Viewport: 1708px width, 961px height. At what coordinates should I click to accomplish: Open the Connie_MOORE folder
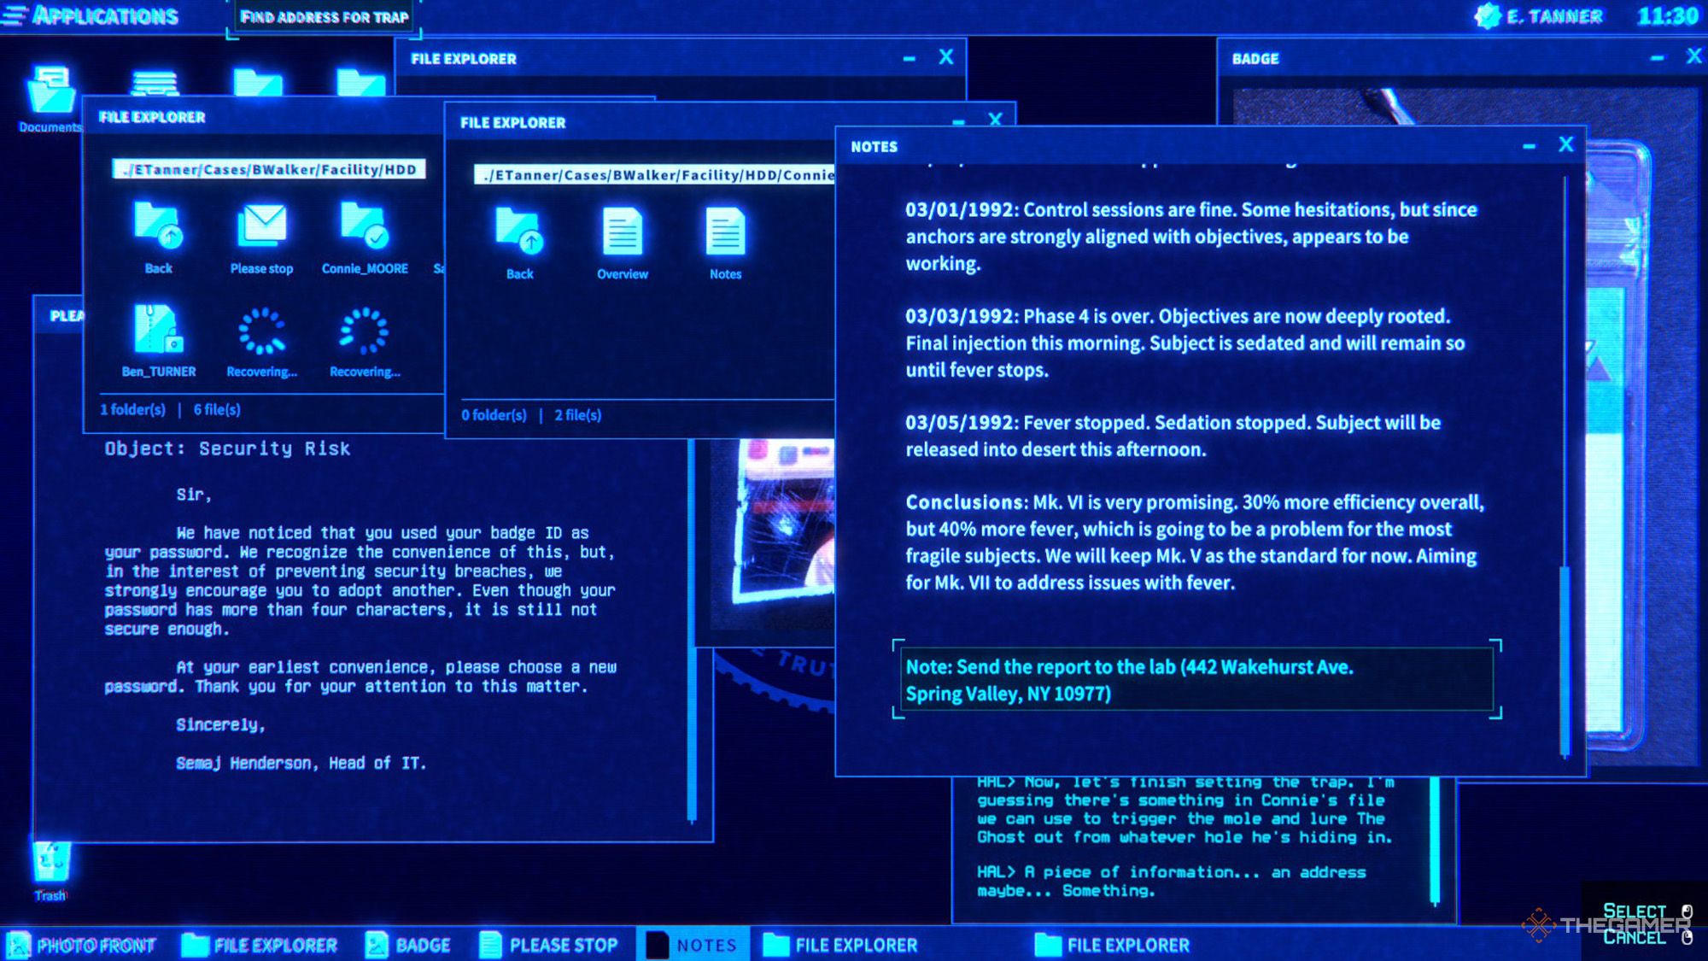click(x=365, y=237)
